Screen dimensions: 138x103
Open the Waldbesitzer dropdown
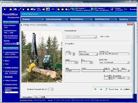point(128,62)
